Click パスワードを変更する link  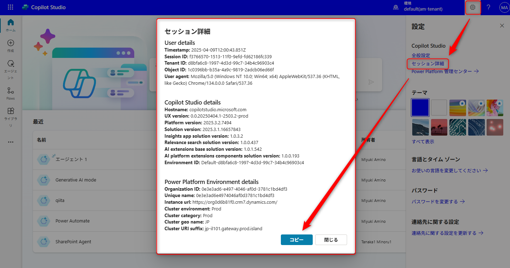(438, 202)
